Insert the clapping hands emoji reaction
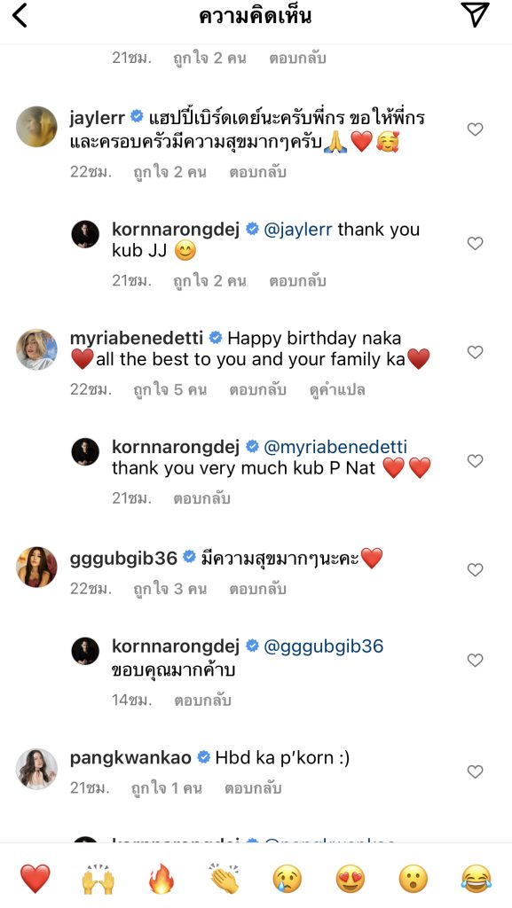512x908 pixels. tap(224, 878)
